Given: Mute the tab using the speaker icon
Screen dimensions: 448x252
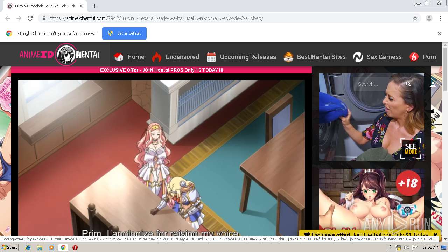Looking at the screenshot, I should [74, 6].
